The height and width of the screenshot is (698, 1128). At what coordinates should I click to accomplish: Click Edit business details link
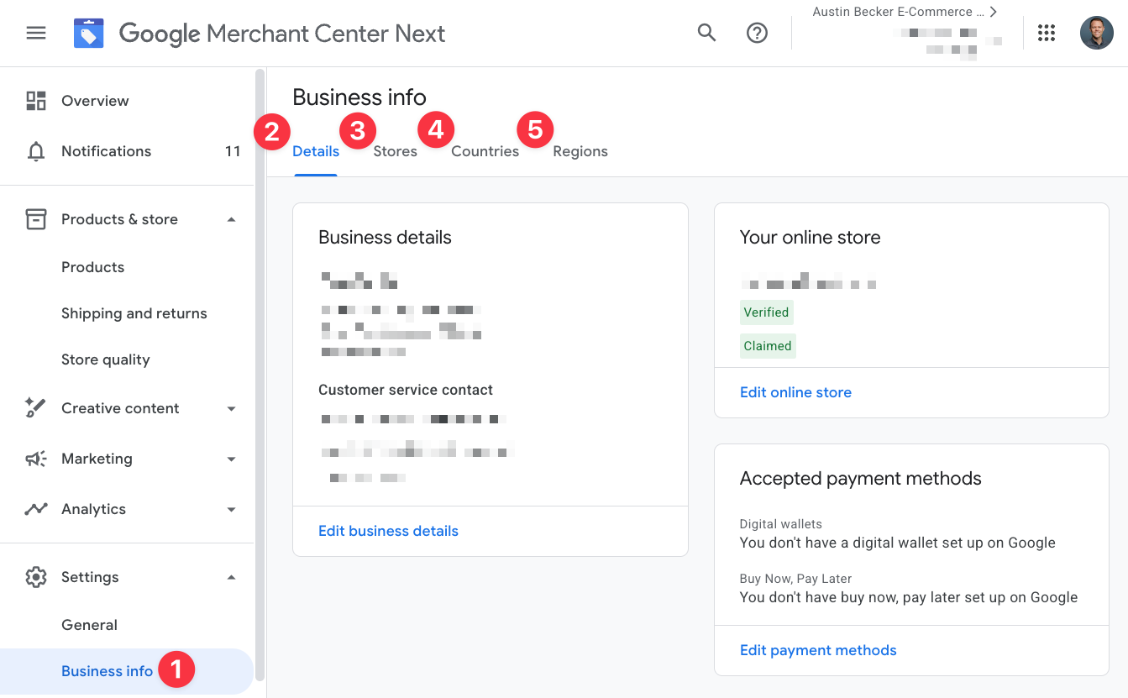click(388, 531)
